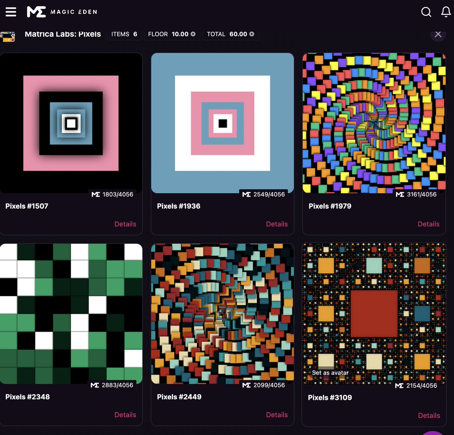Select the Pixels #2449 title text
The width and height of the screenshot is (454, 435).
point(179,397)
